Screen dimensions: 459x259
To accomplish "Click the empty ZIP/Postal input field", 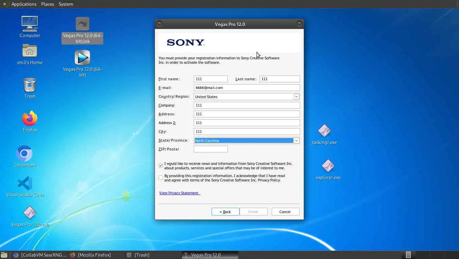I will coord(211,149).
